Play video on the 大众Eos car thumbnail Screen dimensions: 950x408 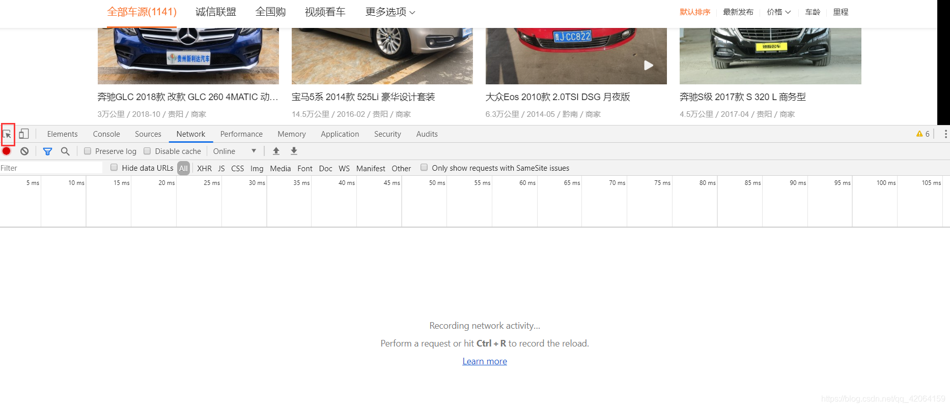point(648,66)
